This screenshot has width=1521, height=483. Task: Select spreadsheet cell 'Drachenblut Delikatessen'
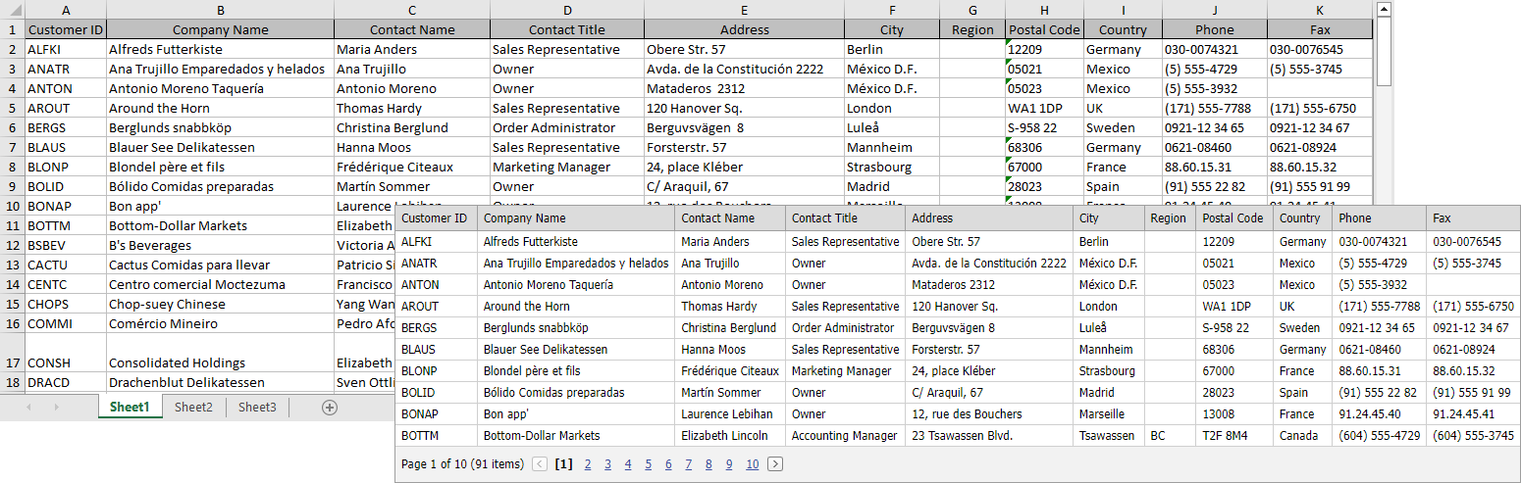[x=220, y=382]
